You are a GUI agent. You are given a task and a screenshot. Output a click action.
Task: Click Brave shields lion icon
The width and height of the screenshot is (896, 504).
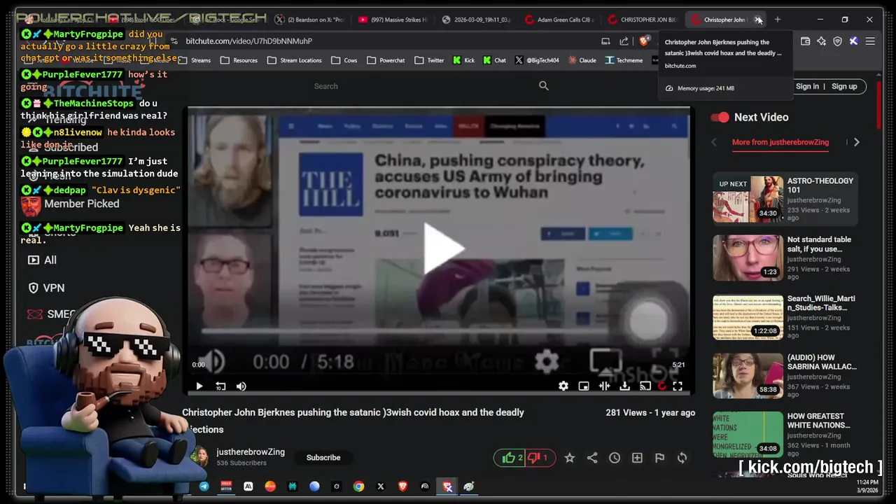(644, 41)
